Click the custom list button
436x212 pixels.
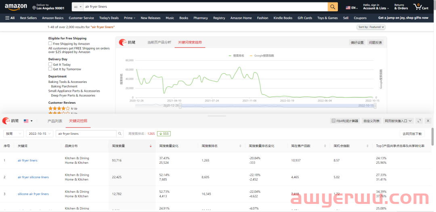click(x=371, y=121)
